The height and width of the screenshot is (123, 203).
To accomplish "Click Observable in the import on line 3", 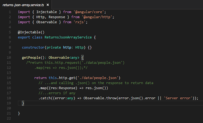I will (x=47, y=22).
